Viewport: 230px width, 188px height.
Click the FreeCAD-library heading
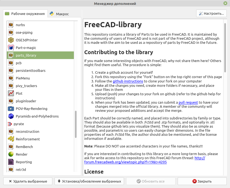113,24
